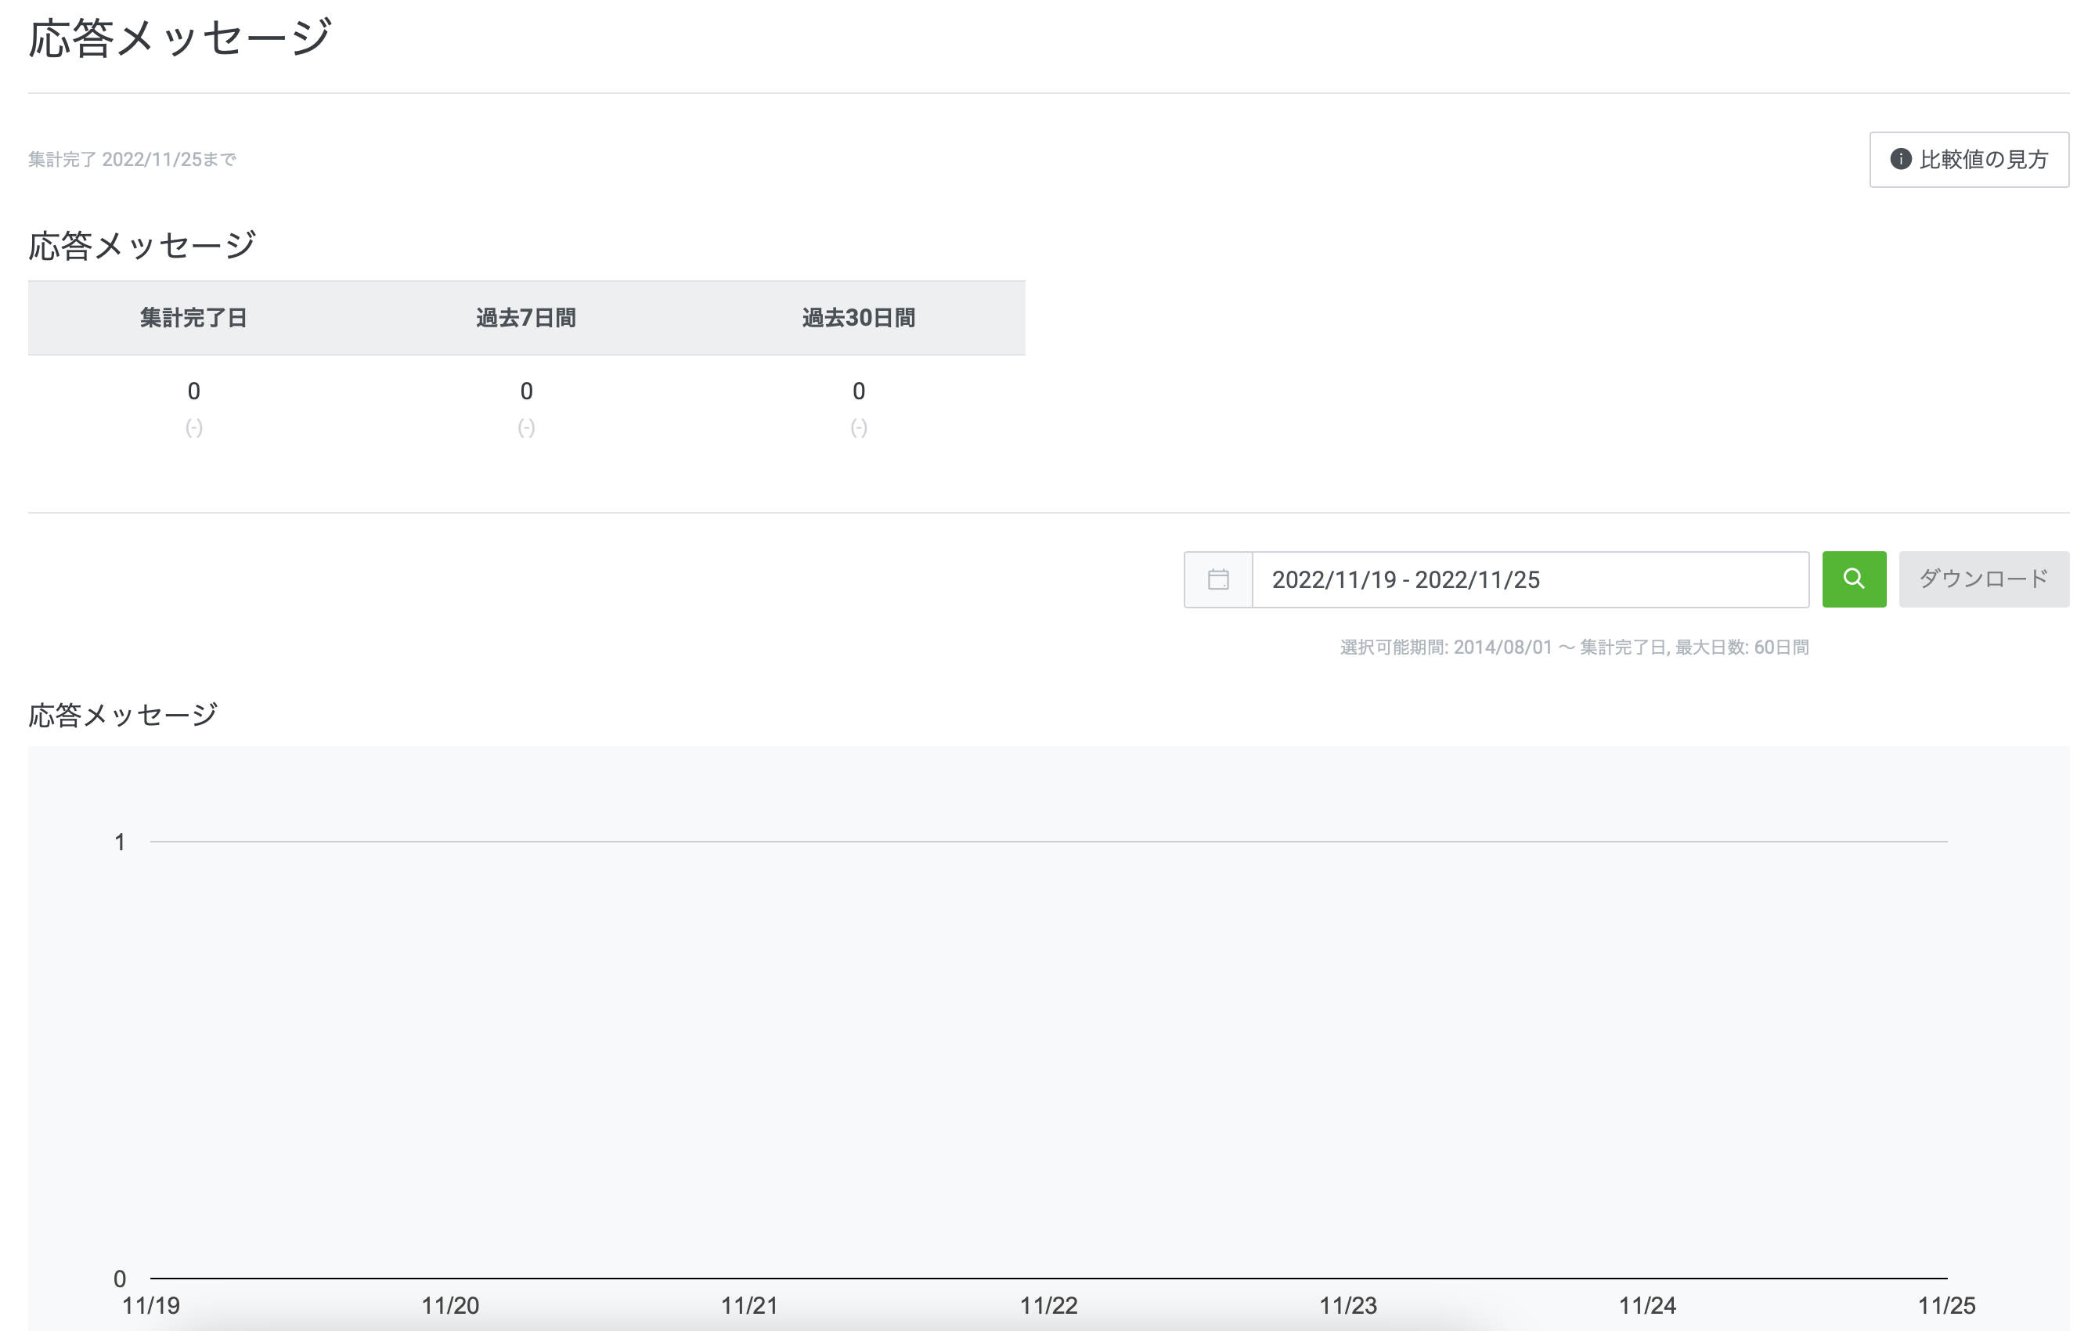2095x1331 pixels.
Task: Click the 0 value under 過去7日間
Action: point(526,391)
